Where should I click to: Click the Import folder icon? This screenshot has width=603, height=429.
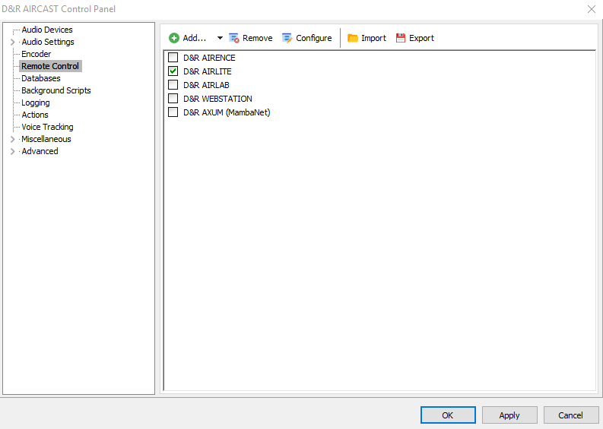(x=353, y=38)
